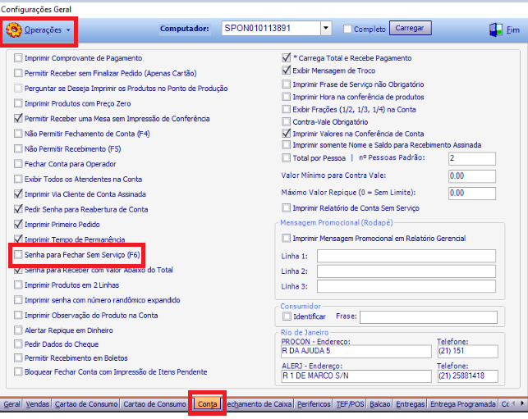Click Máximo Valor Repique field
This screenshot has width=528, height=419.
pos(472,194)
